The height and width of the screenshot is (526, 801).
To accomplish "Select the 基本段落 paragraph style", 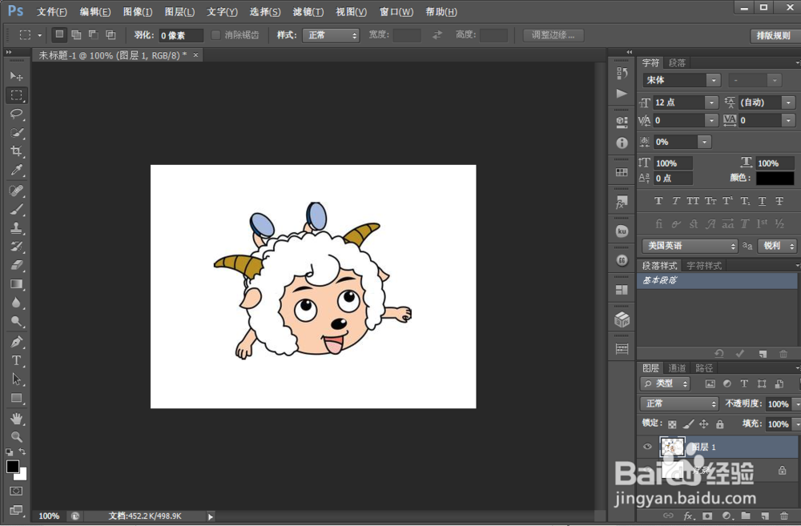I will click(716, 280).
